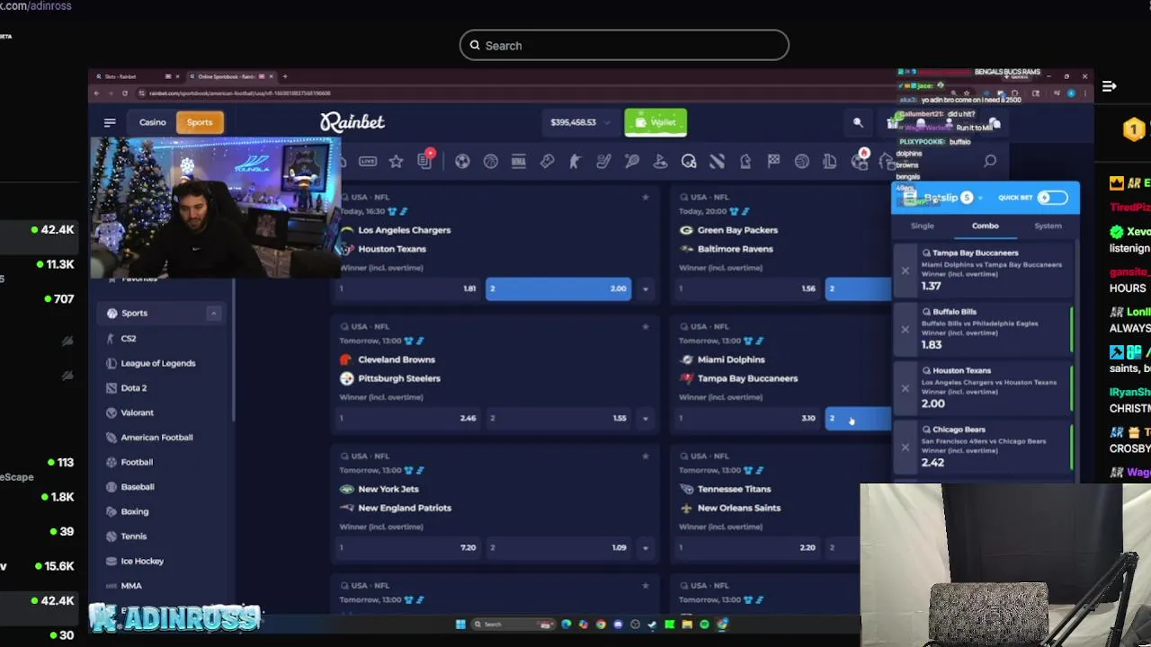Expand more markets for Browns vs Steelers
This screenshot has height=647, width=1151.
click(645, 418)
